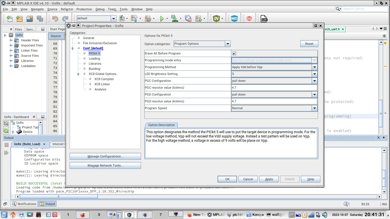Click the New Project toolbar icon
This screenshot has height=219, width=390.
[x=19, y=19]
